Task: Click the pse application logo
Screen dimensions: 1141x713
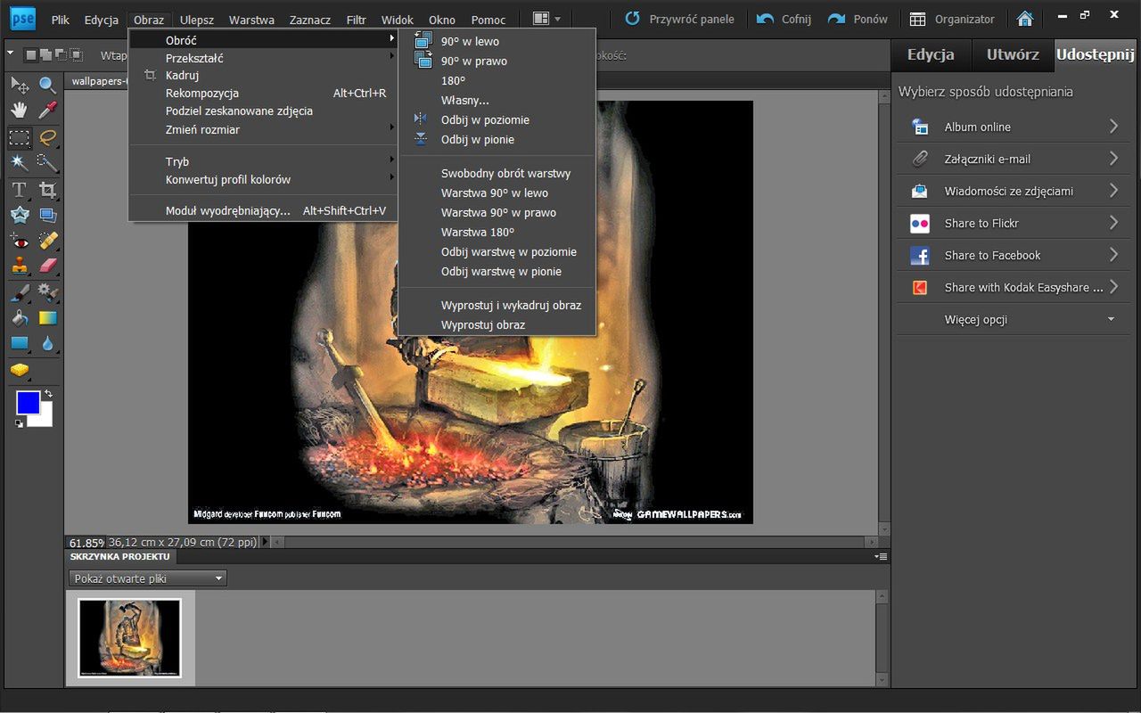Action: 21,18
